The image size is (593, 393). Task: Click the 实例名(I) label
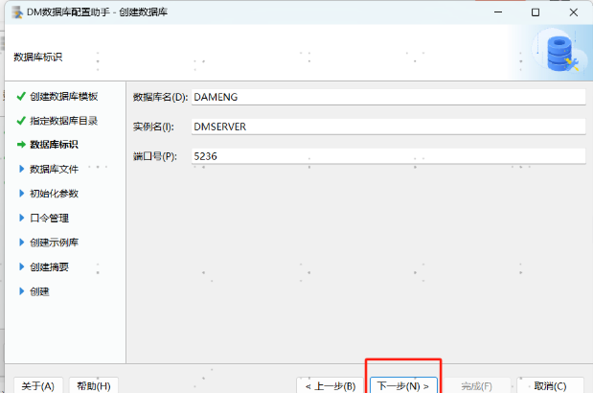(x=153, y=127)
